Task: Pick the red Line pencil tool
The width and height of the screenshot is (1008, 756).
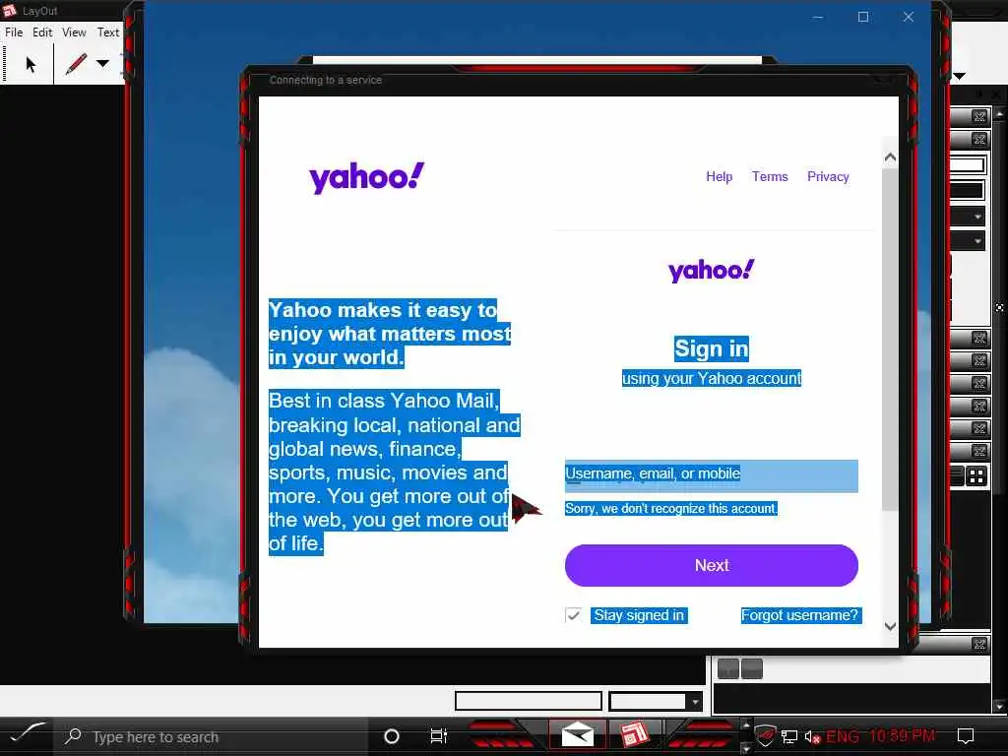Action: tap(76, 64)
